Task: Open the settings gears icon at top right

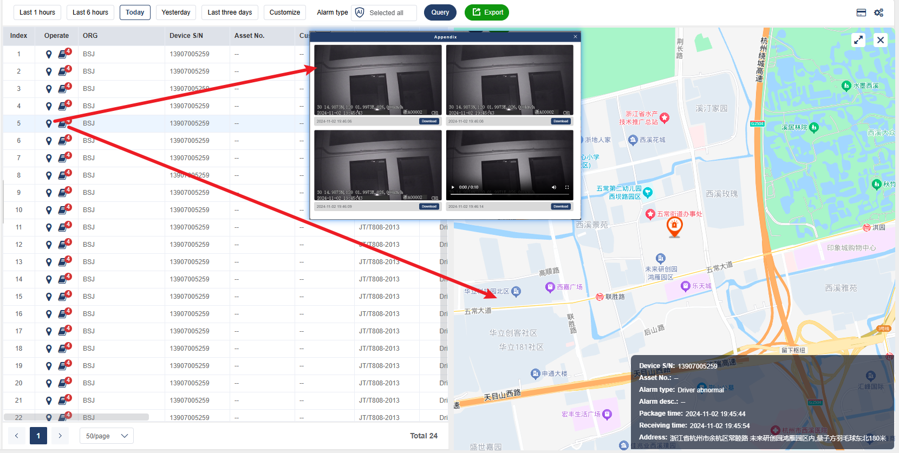Action: 878,12
